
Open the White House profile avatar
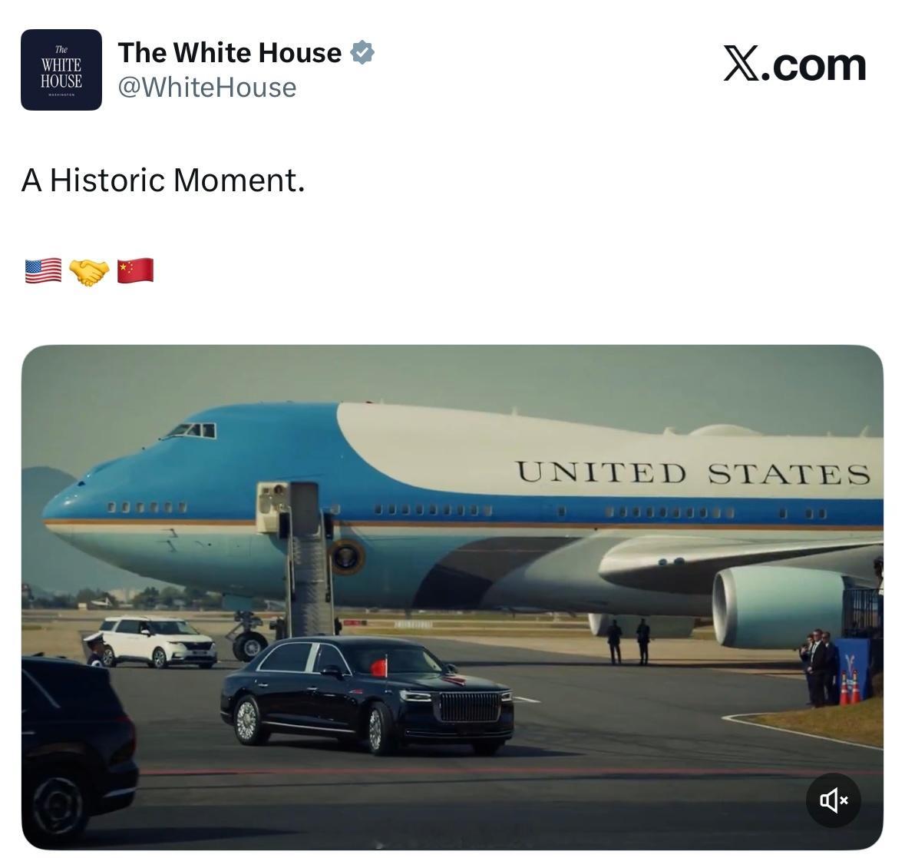click(x=61, y=69)
